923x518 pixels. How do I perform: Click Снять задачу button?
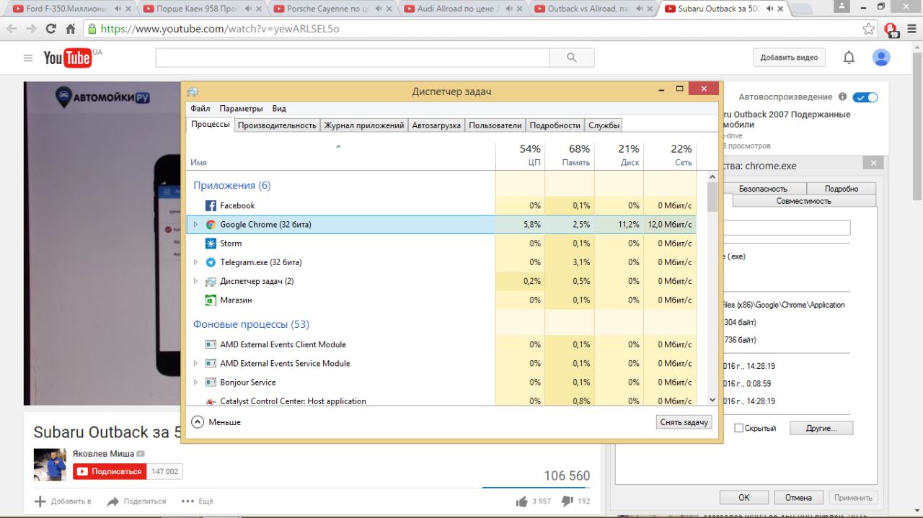(x=684, y=422)
